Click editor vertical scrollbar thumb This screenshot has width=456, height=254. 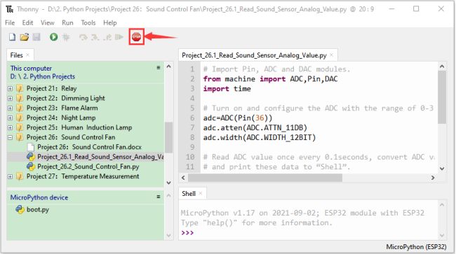coord(442,97)
